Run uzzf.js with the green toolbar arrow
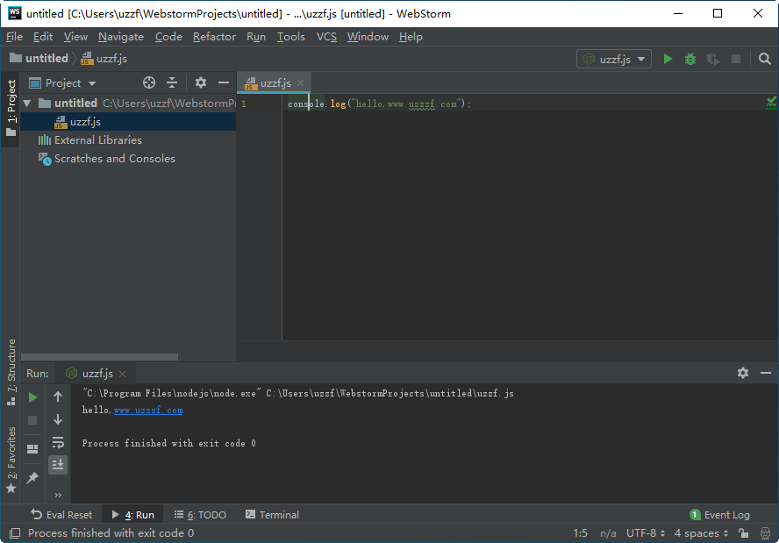This screenshot has height=543, width=779. [668, 59]
